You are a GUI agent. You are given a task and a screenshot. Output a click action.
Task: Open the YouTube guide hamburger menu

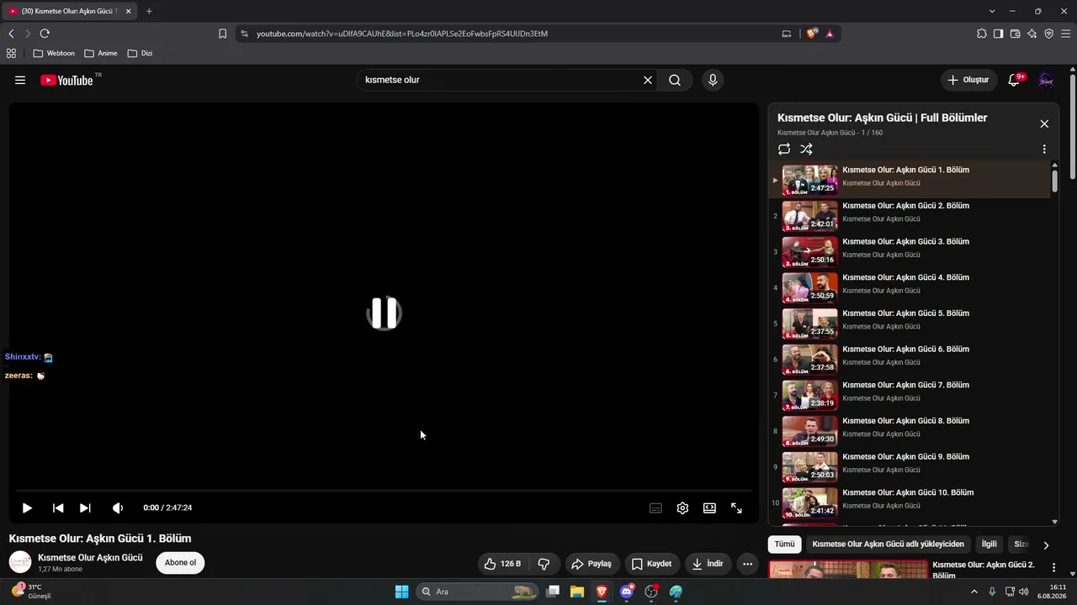[x=20, y=80]
